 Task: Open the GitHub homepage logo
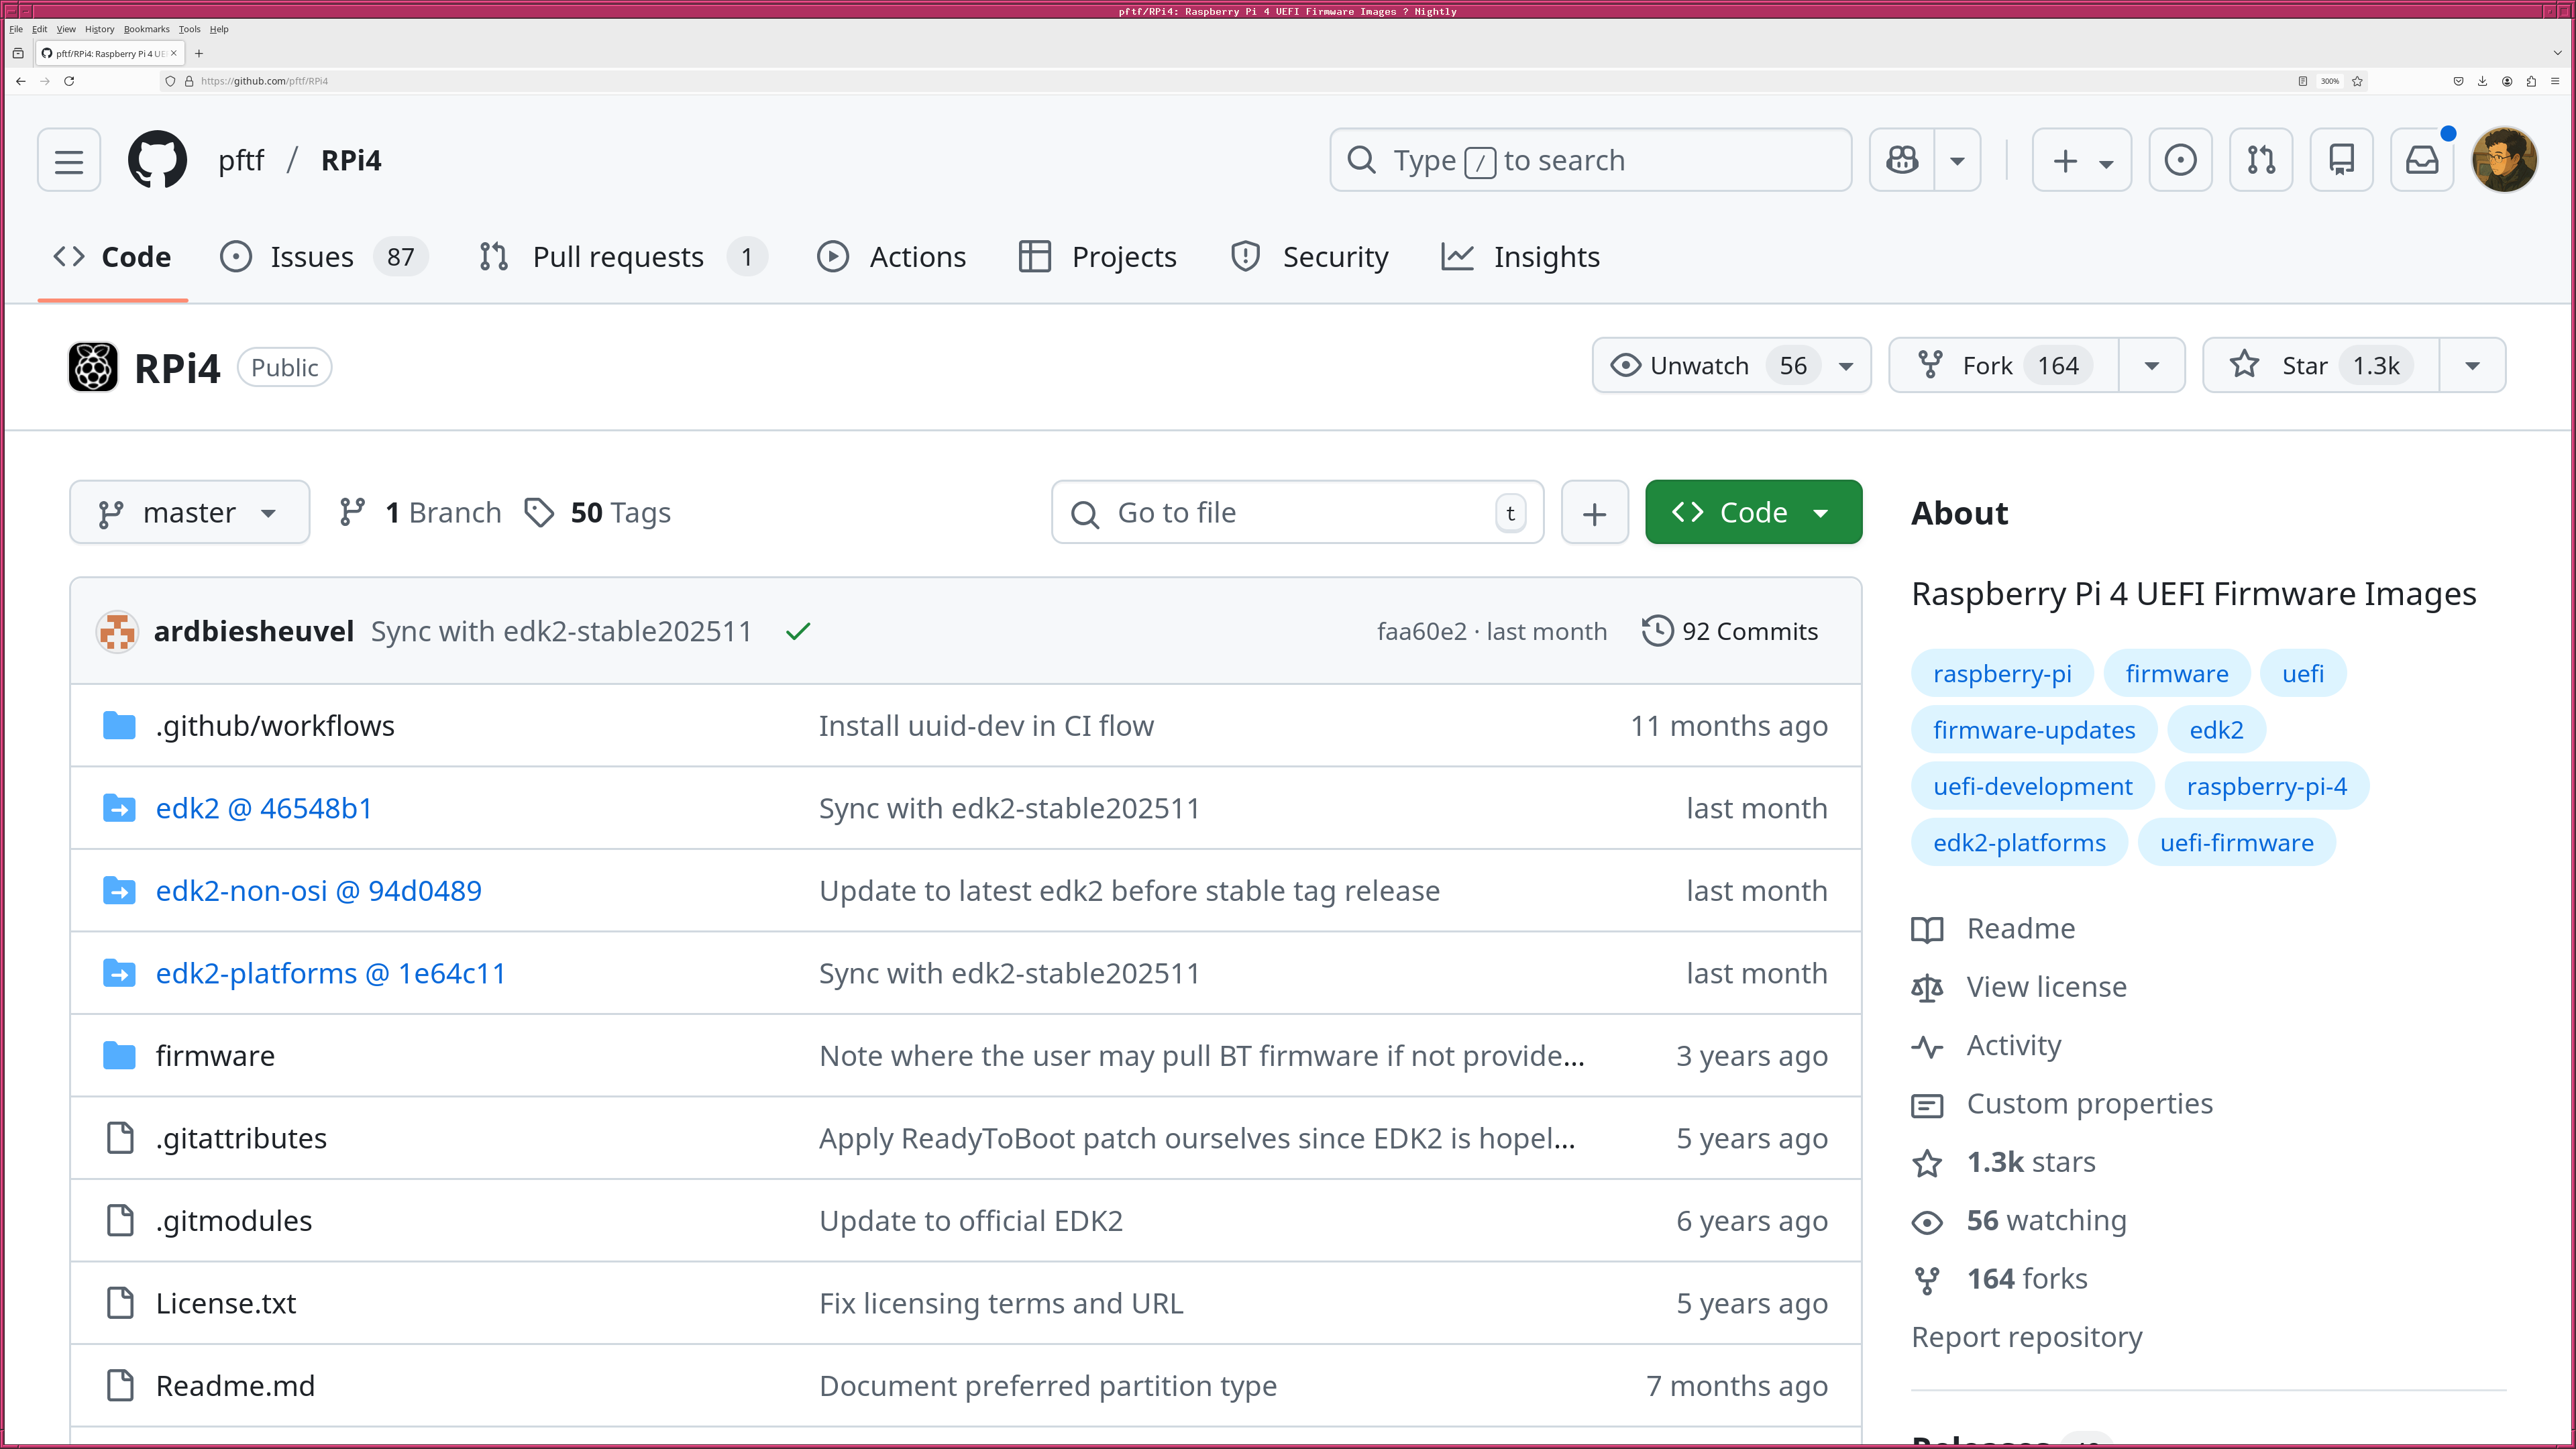157,160
